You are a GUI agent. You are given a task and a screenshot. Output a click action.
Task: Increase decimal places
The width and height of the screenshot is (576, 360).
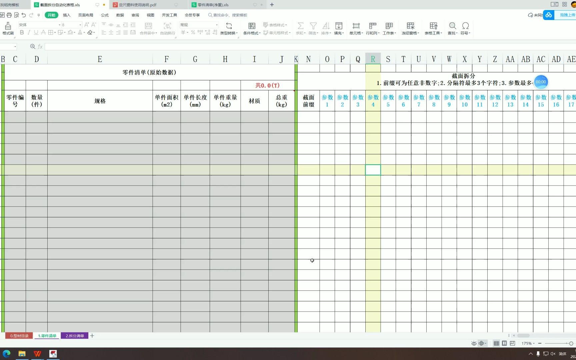pos(208,32)
